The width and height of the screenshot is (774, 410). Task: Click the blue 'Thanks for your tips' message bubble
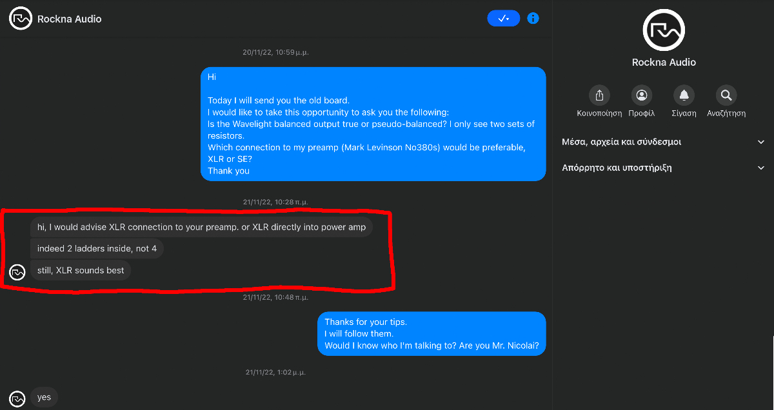click(432, 333)
